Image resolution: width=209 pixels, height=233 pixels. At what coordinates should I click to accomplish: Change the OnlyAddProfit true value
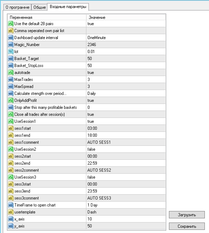(126, 100)
